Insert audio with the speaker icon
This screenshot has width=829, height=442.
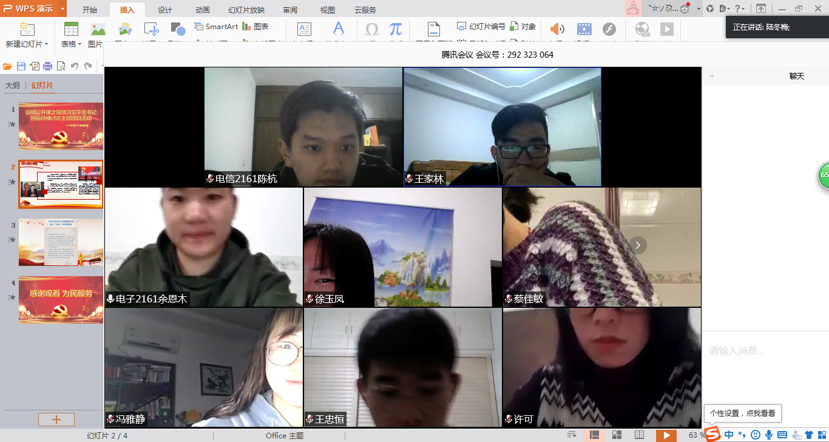coord(557,29)
